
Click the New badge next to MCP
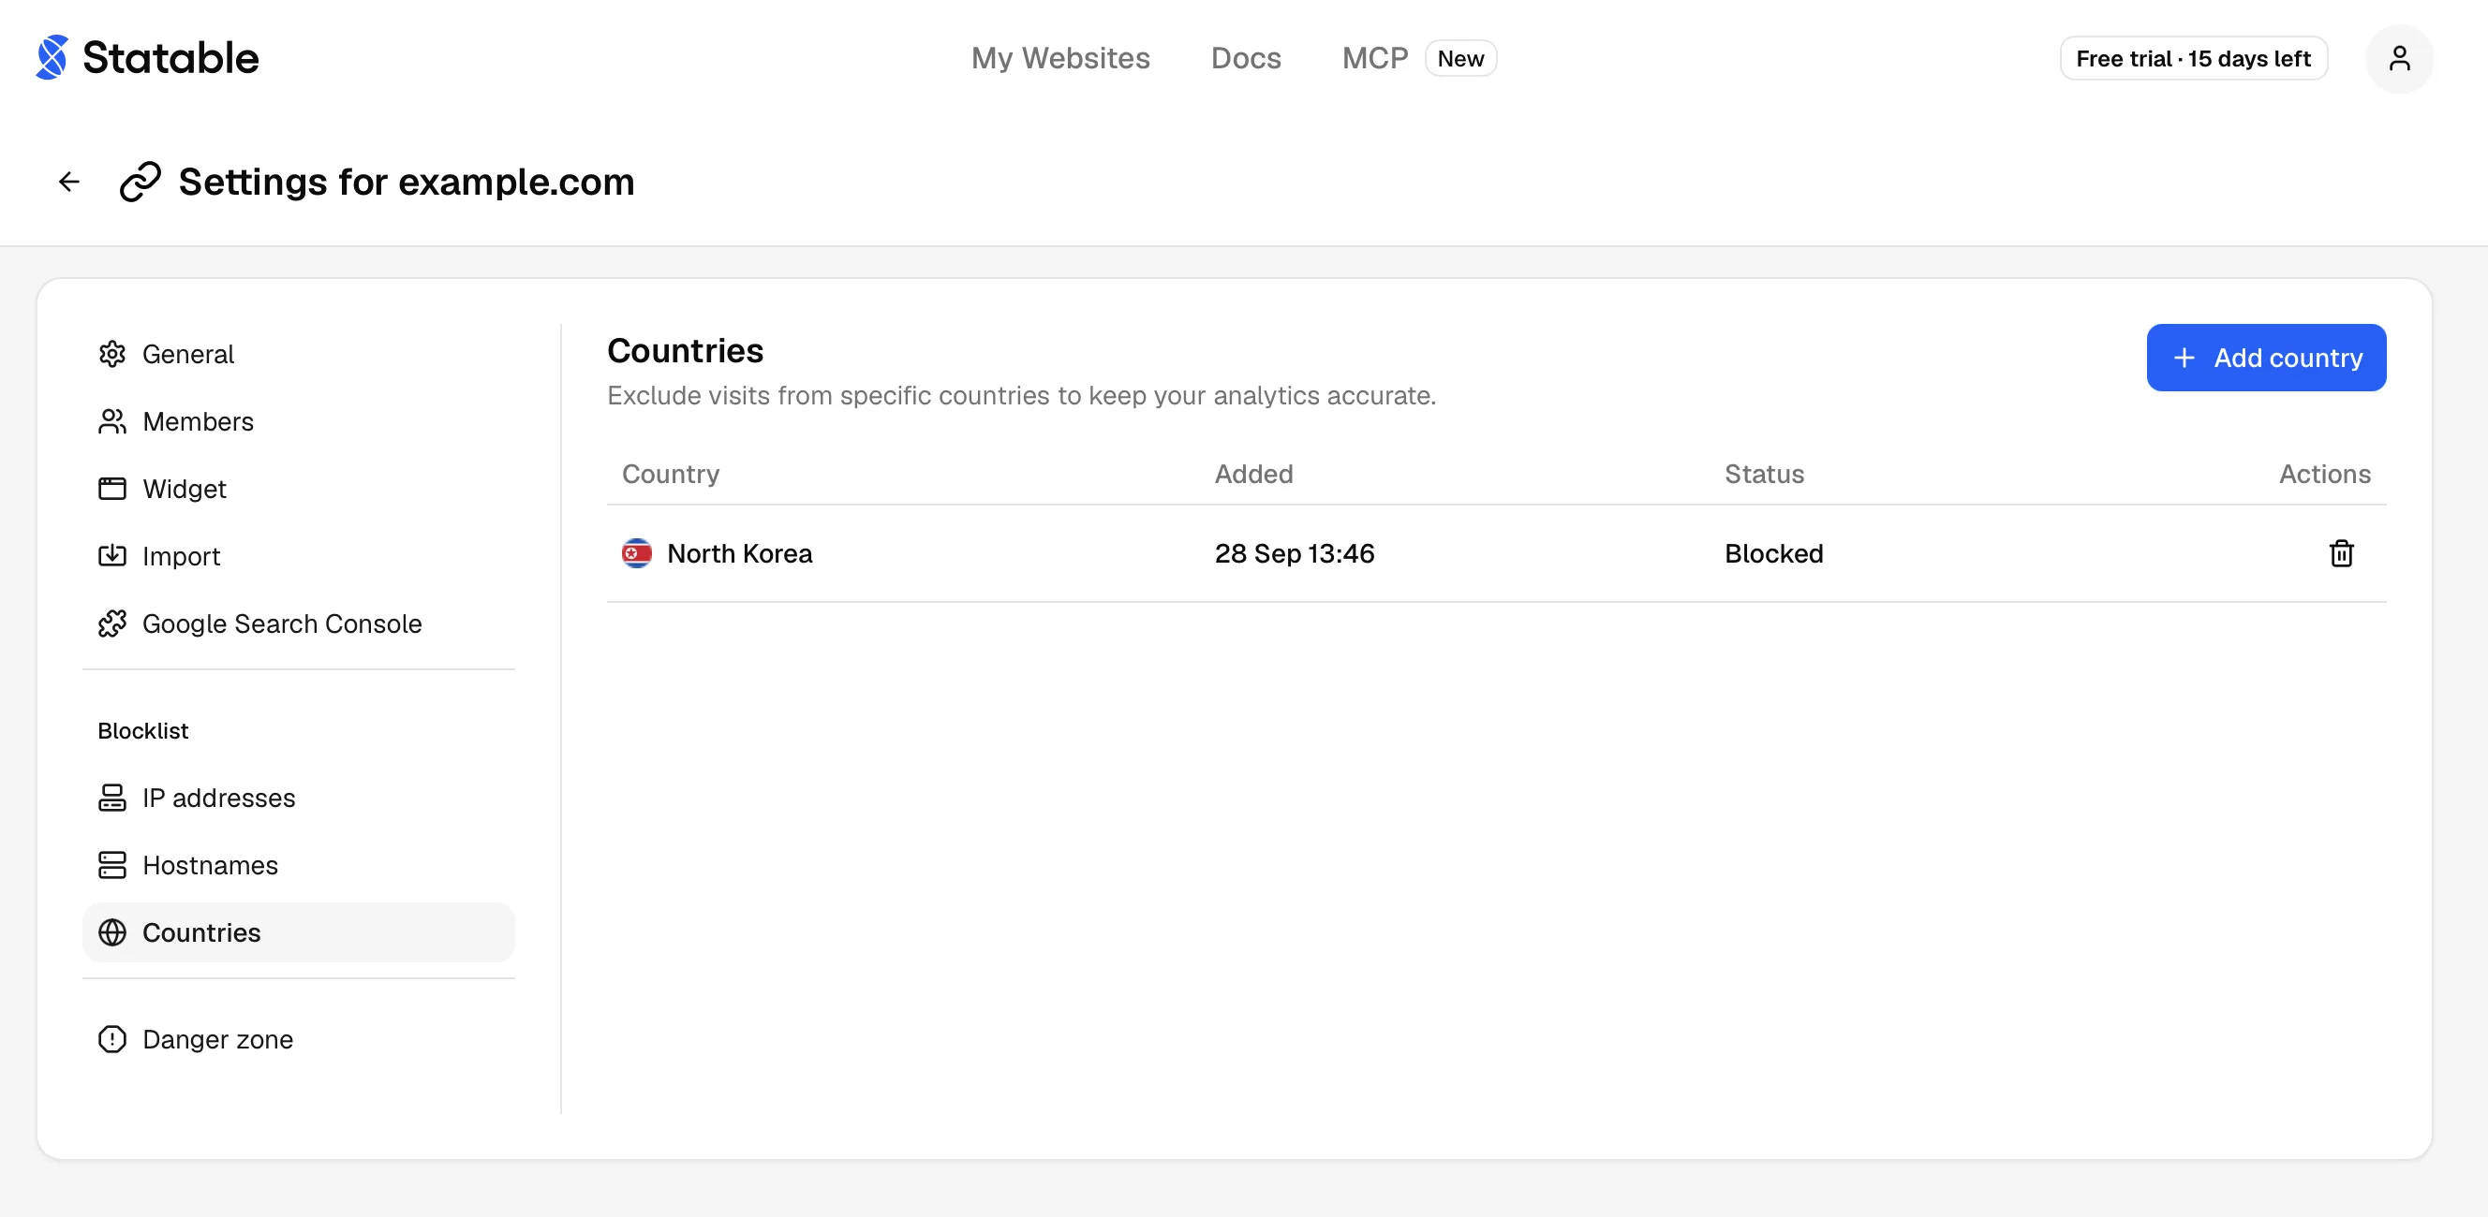pos(1460,58)
